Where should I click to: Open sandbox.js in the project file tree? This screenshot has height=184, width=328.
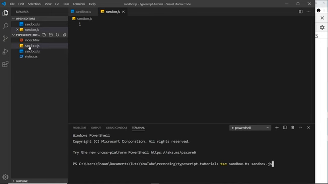tap(39, 45)
